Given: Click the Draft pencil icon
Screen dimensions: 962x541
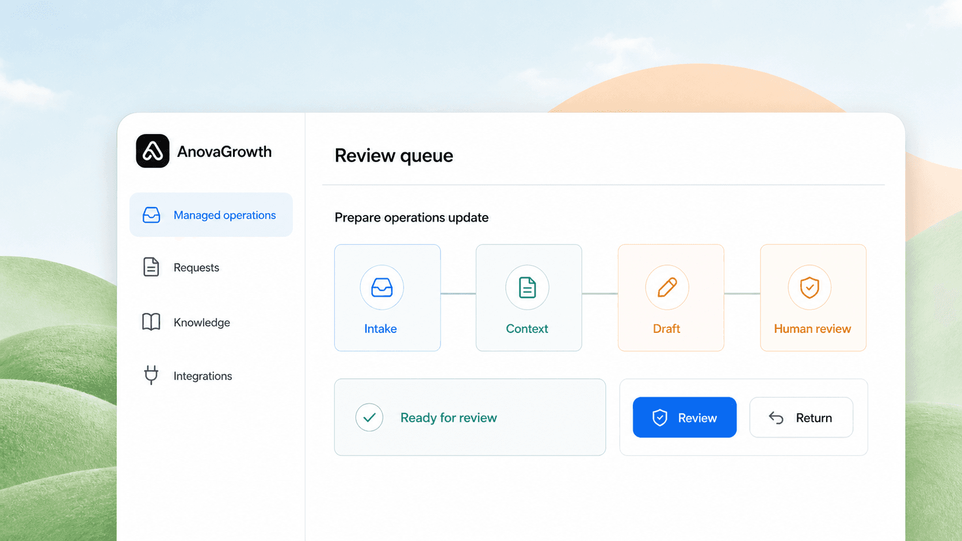Looking at the screenshot, I should 667,287.
